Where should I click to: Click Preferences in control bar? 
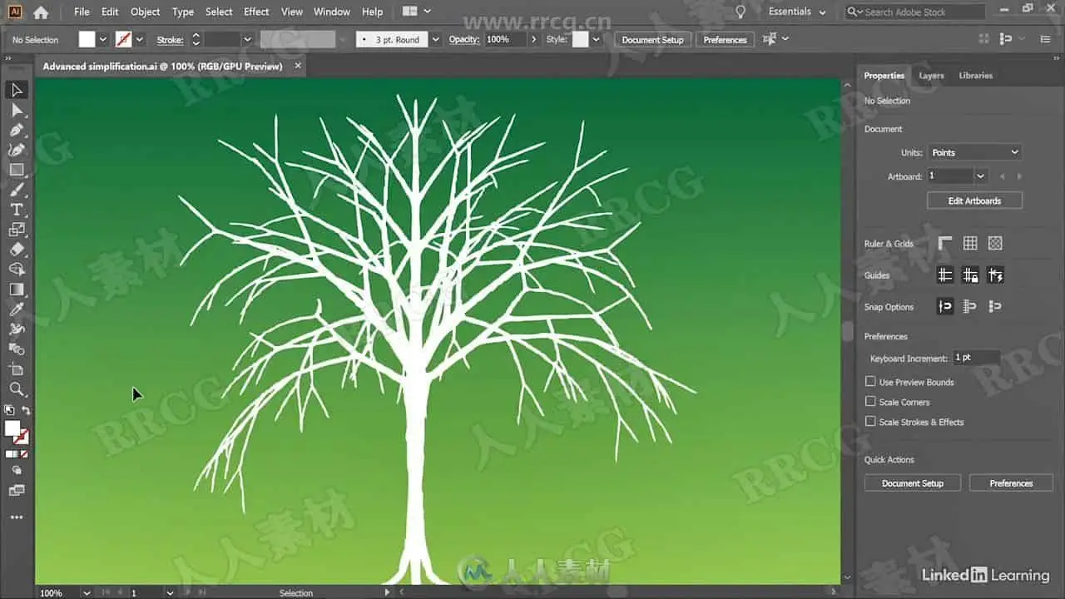725,40
